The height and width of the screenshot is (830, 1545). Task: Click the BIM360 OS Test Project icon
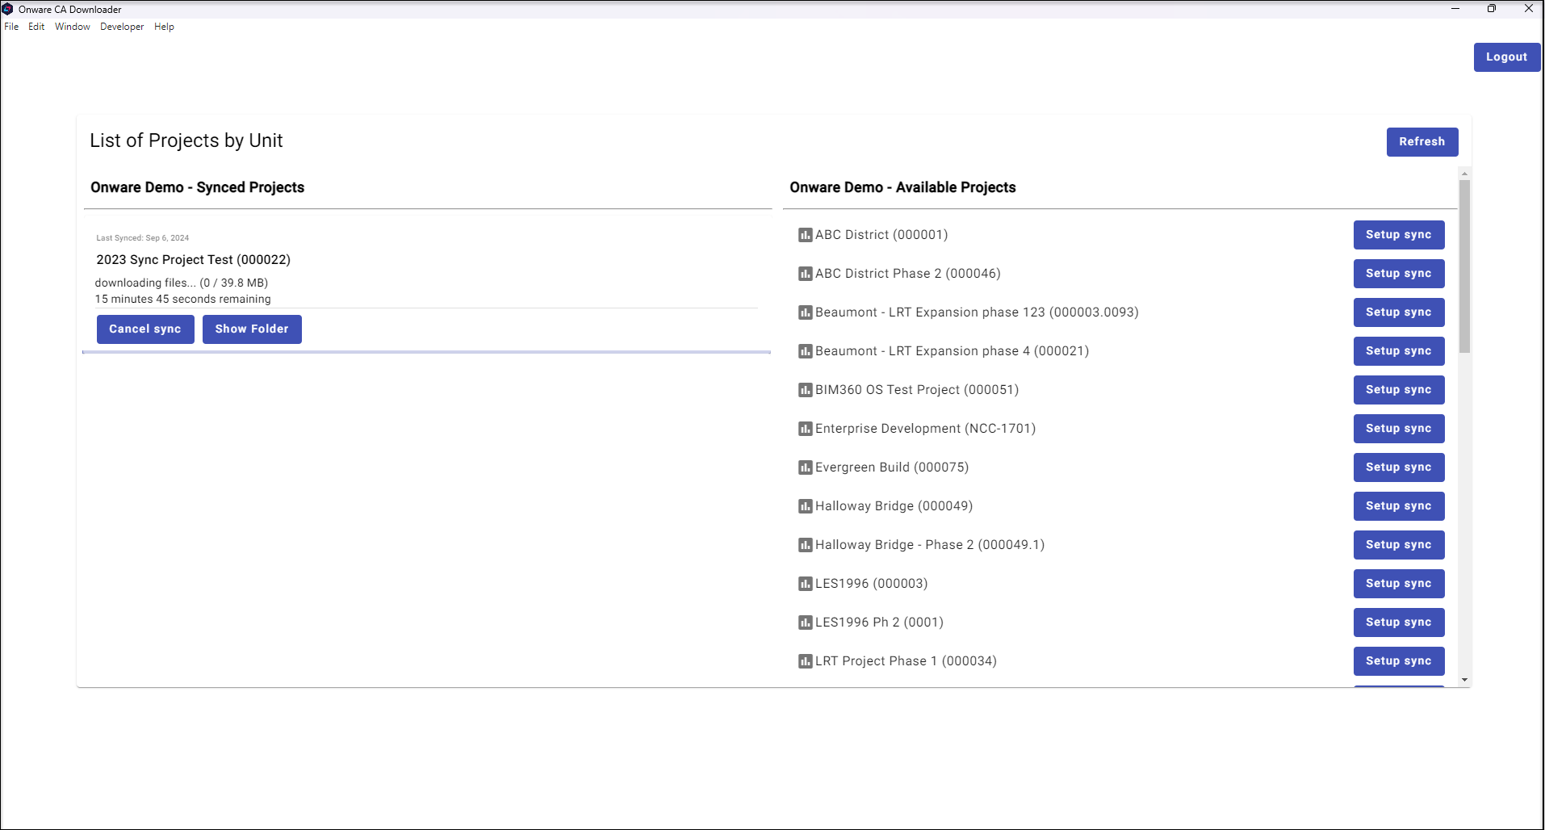[805, 390]
